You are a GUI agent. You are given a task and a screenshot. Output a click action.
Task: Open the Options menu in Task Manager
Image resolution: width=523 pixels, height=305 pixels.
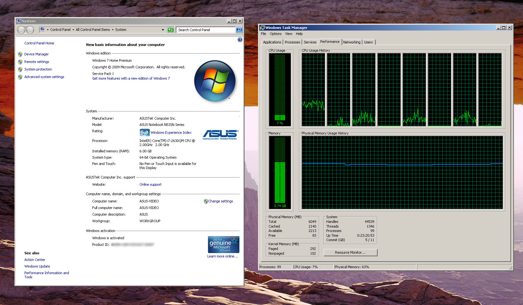tap(275, 34)
